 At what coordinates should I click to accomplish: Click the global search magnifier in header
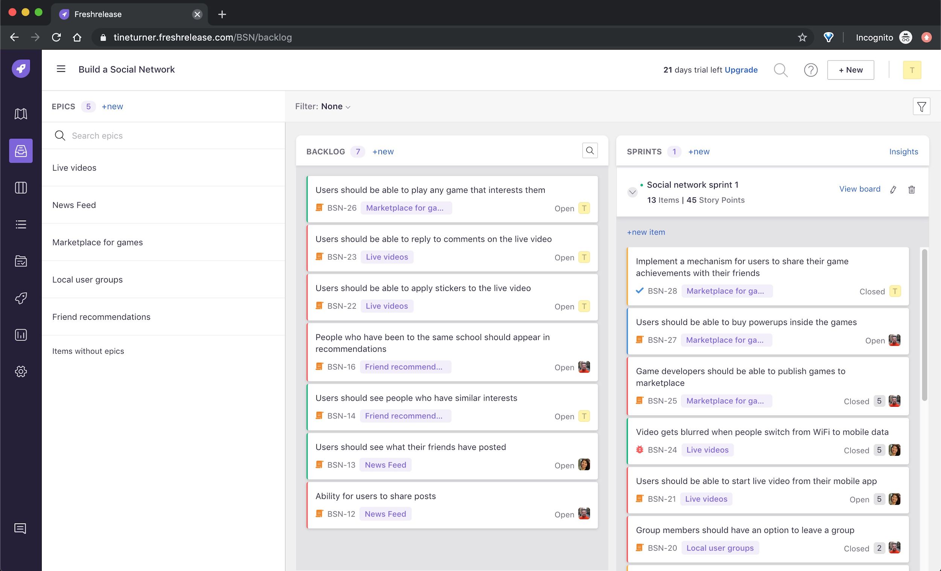781,70
